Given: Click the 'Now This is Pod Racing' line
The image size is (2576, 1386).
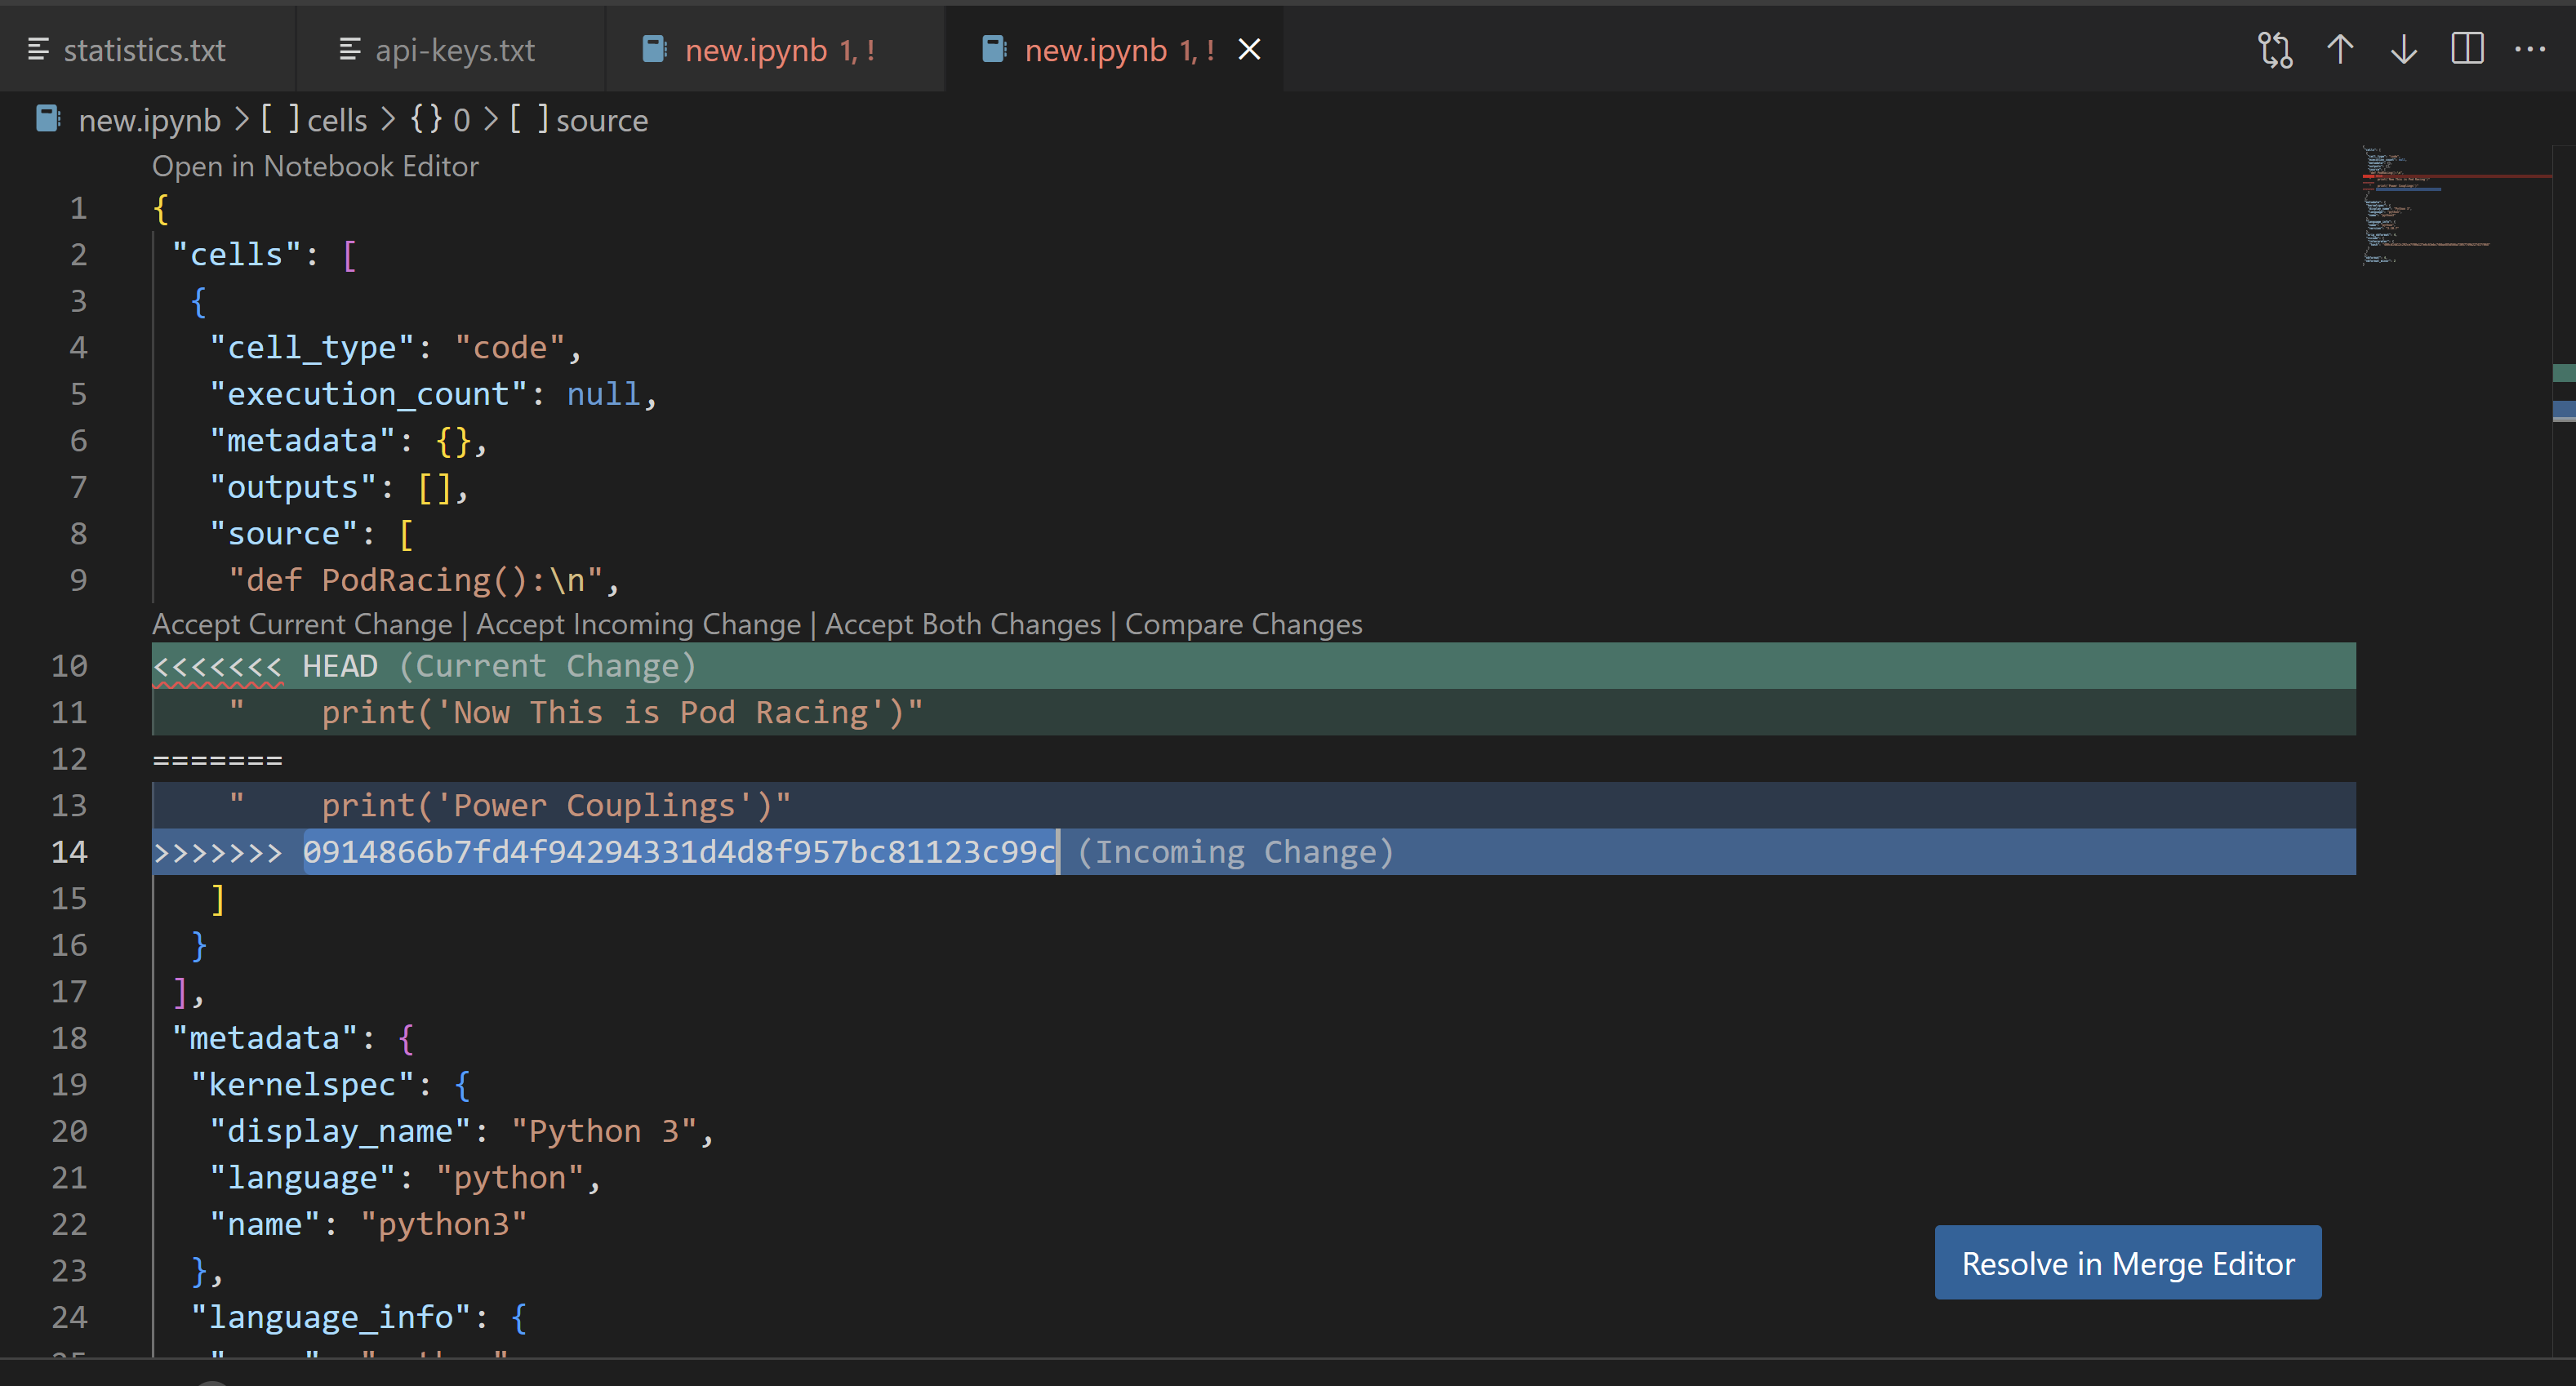Looking at the screenshot, I should click(1253, 712).
